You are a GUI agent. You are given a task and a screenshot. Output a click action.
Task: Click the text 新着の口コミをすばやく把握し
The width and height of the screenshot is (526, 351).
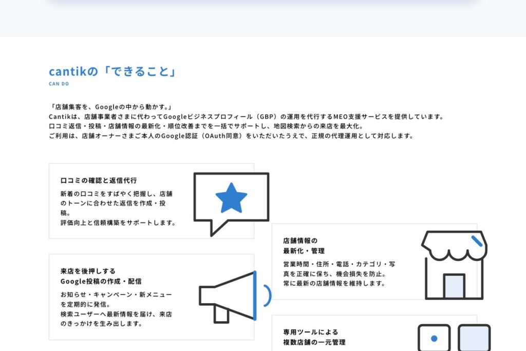pos(117,194)
